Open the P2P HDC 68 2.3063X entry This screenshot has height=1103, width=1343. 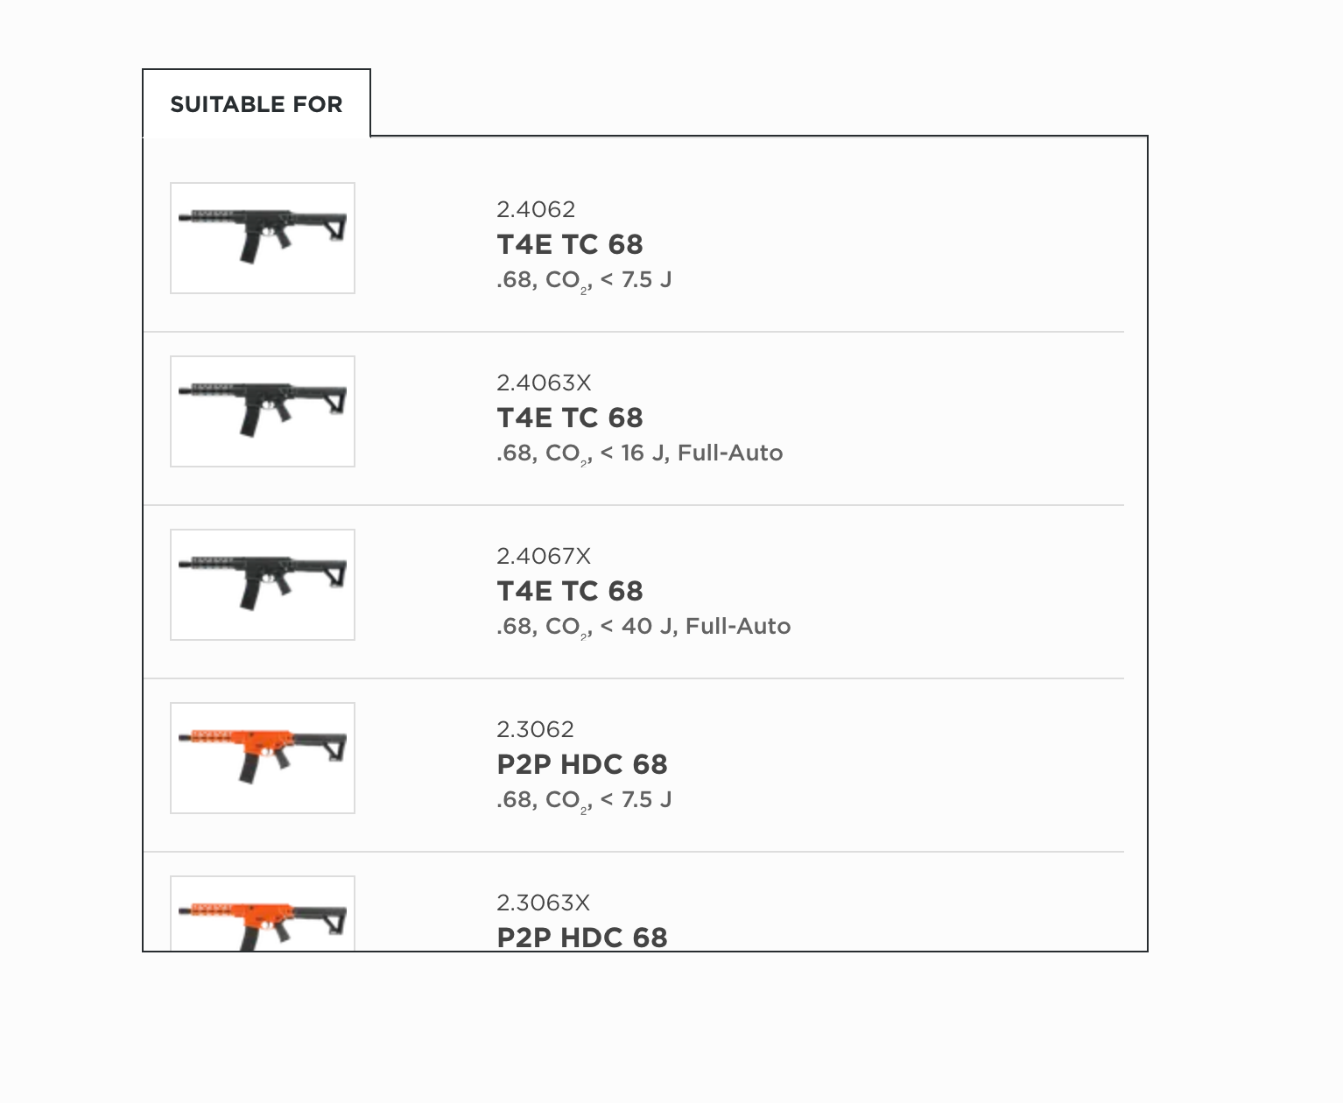(582, 936)
